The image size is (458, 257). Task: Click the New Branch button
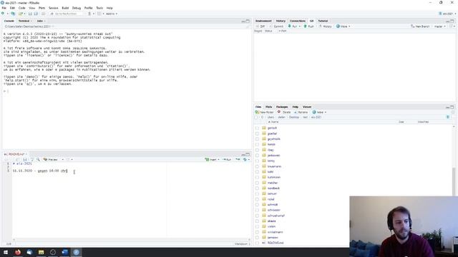tap(420, 26)
